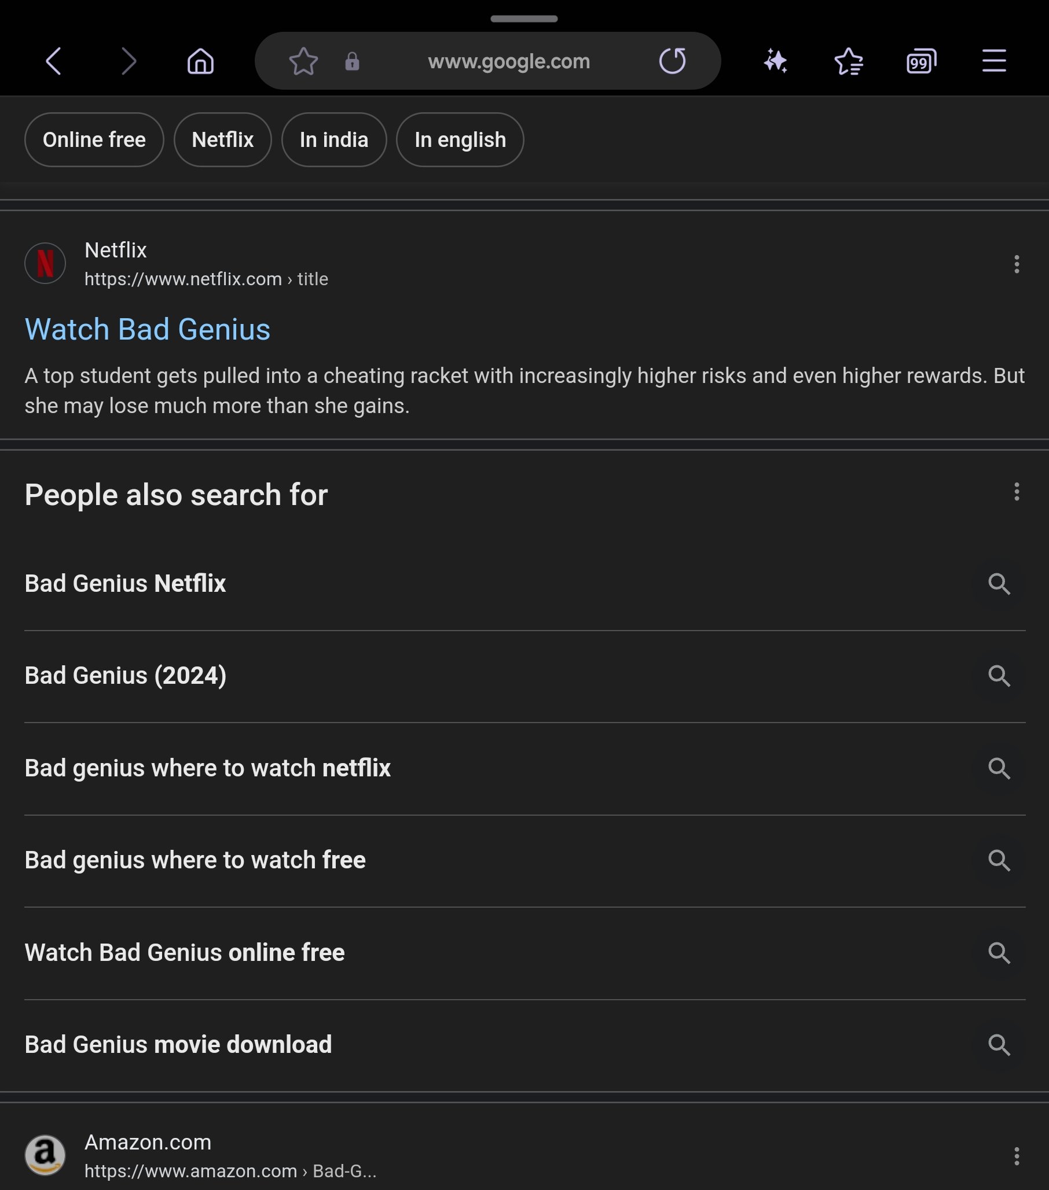Click search icon beside Watch Bad Genius online free
1049x1190 pixels.
click(999, 952)
